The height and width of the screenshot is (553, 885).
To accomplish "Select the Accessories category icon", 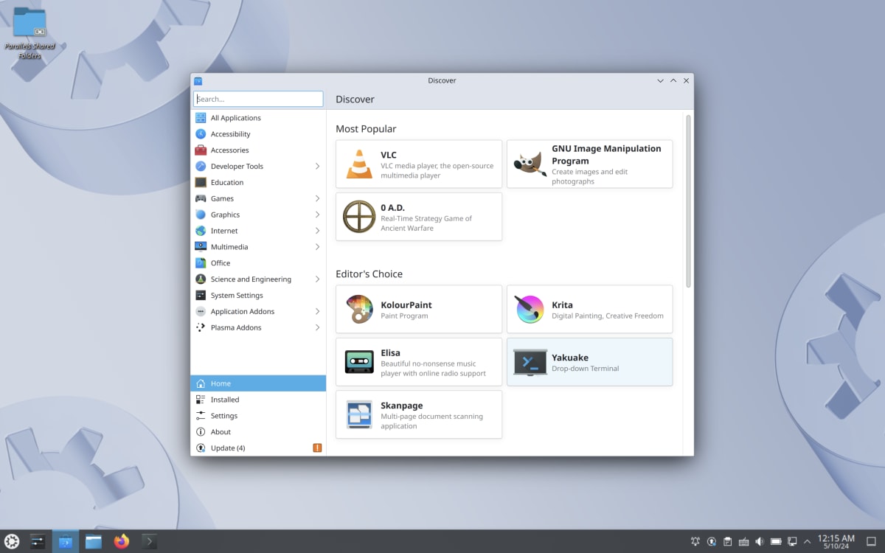I will pos(201,150).
